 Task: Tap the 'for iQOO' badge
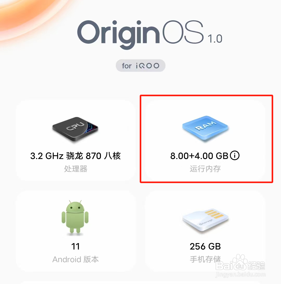click(x=140, y=66)
